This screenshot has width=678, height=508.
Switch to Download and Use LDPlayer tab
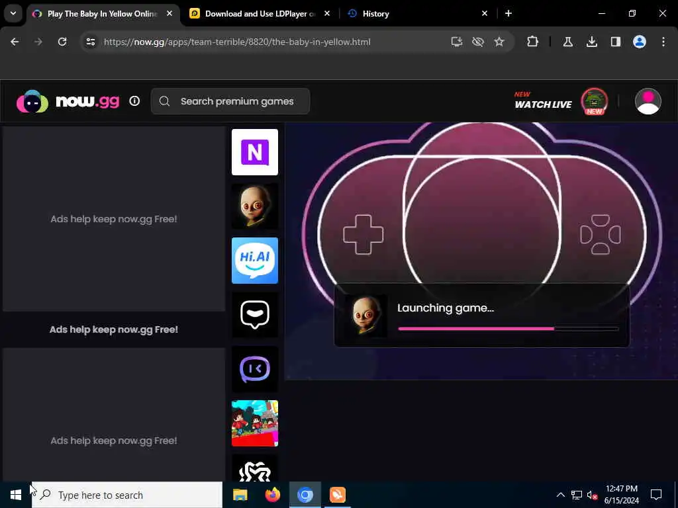pyautogui.click(x=260, y=14)
